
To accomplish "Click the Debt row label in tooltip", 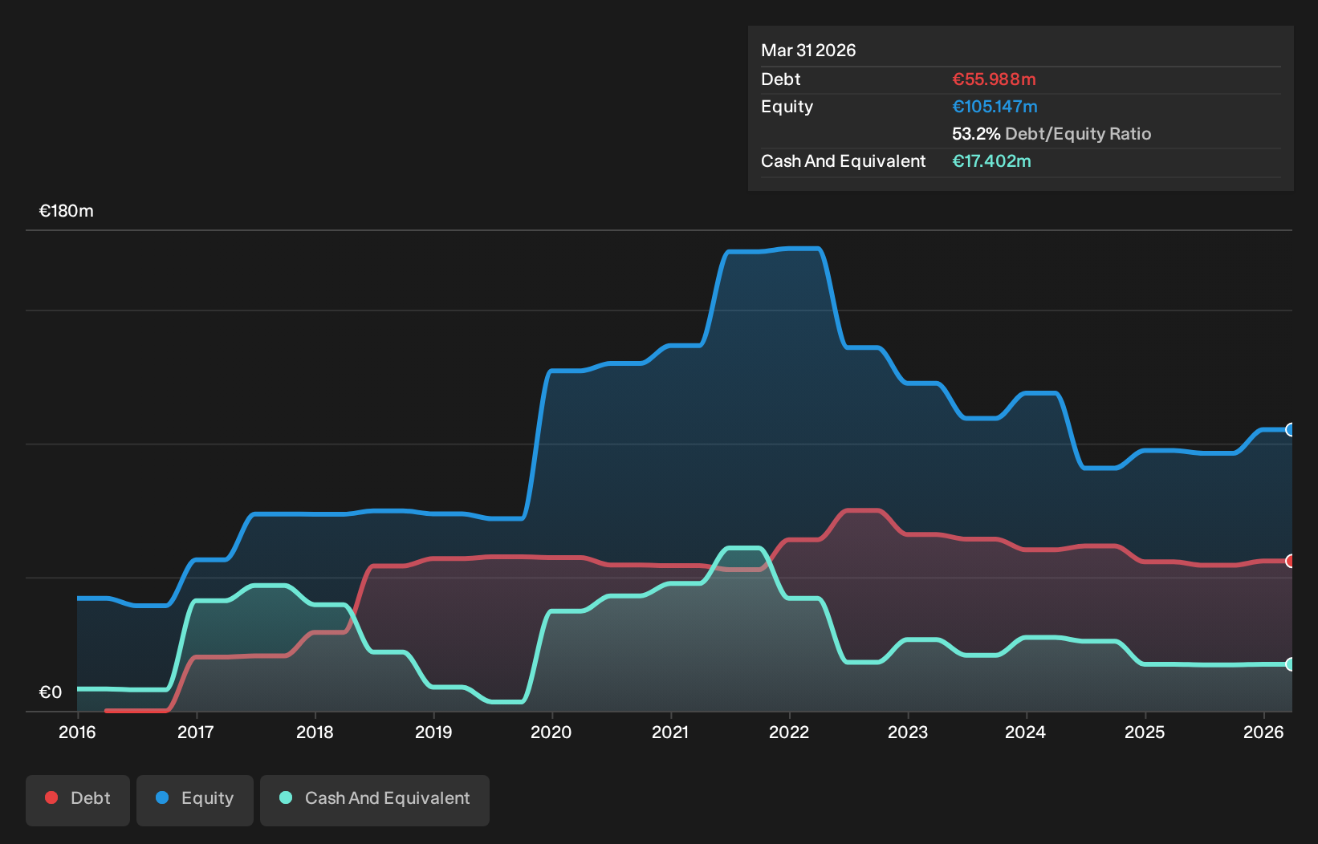I will point(781,79).
